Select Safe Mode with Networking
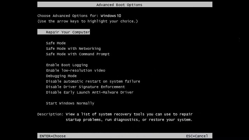This screenshot has height=140, width=249. click(x=73, y=49)
